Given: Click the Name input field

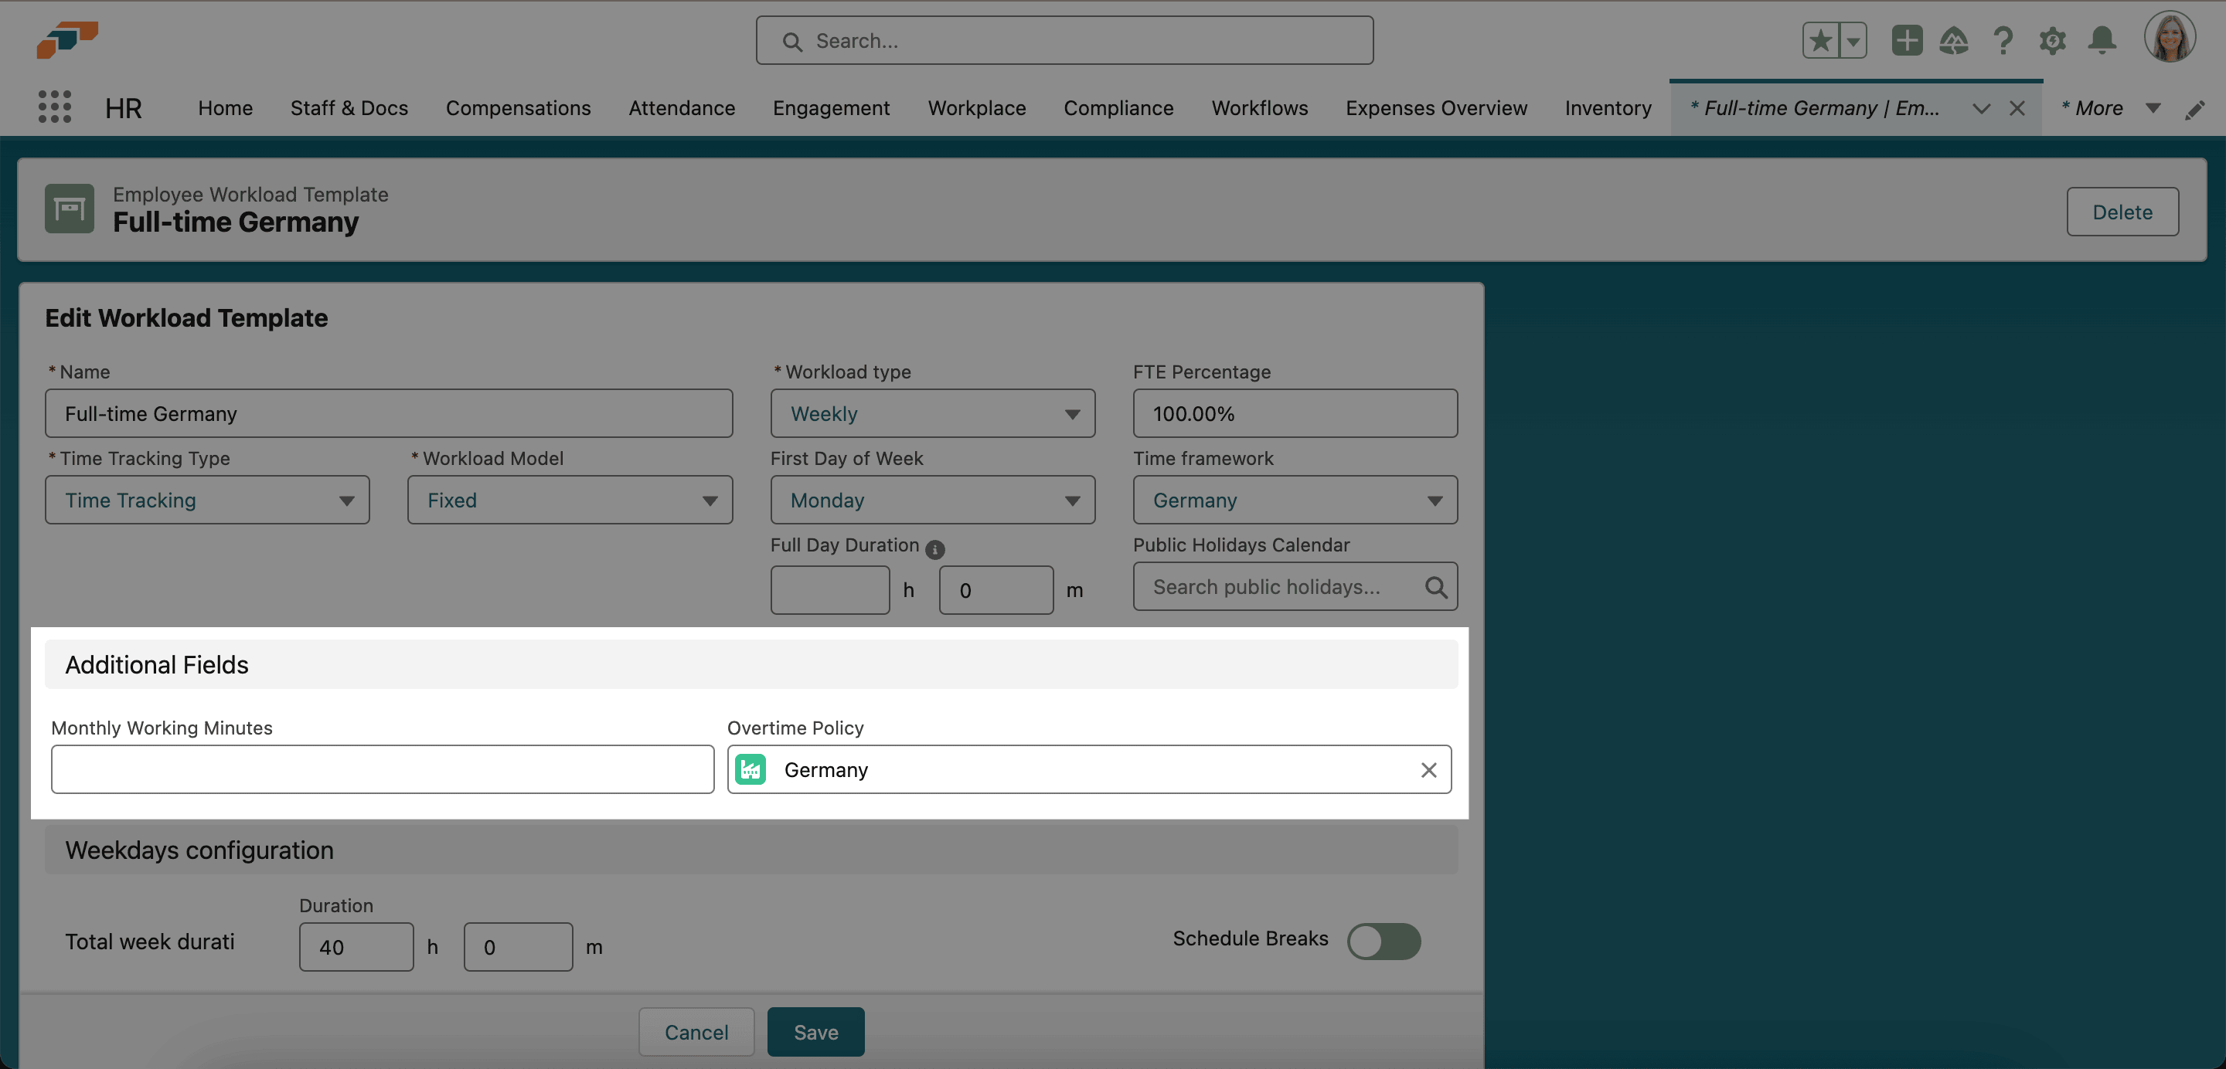Looking at the screenshot, I should click(388, 413).
